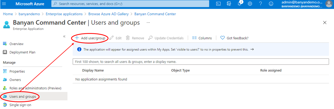Select Overview in the sidebar
This screenshot has width=334, height=109.
click(16, 44)
